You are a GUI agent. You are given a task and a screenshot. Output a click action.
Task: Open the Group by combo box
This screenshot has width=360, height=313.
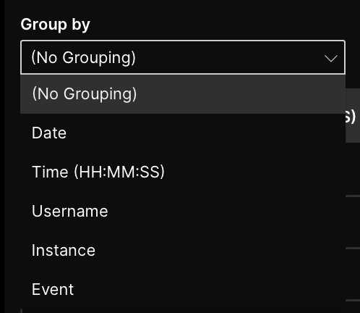point(183,57)
